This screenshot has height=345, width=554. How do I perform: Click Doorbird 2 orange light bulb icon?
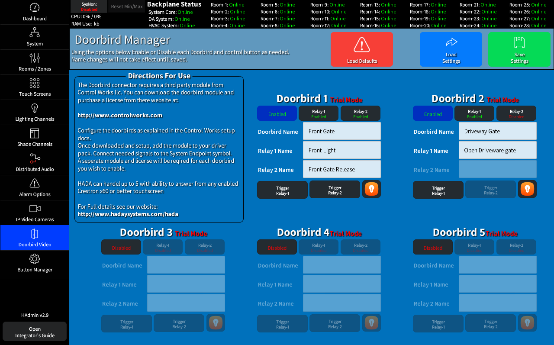coord(527,189)
